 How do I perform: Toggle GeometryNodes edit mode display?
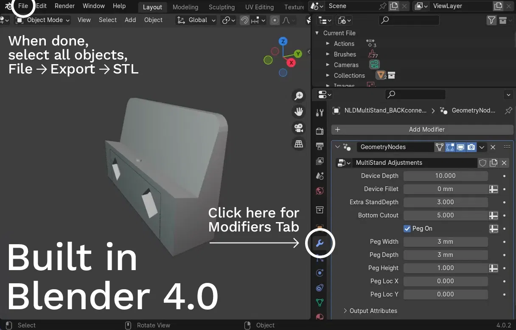pos(450,147)
